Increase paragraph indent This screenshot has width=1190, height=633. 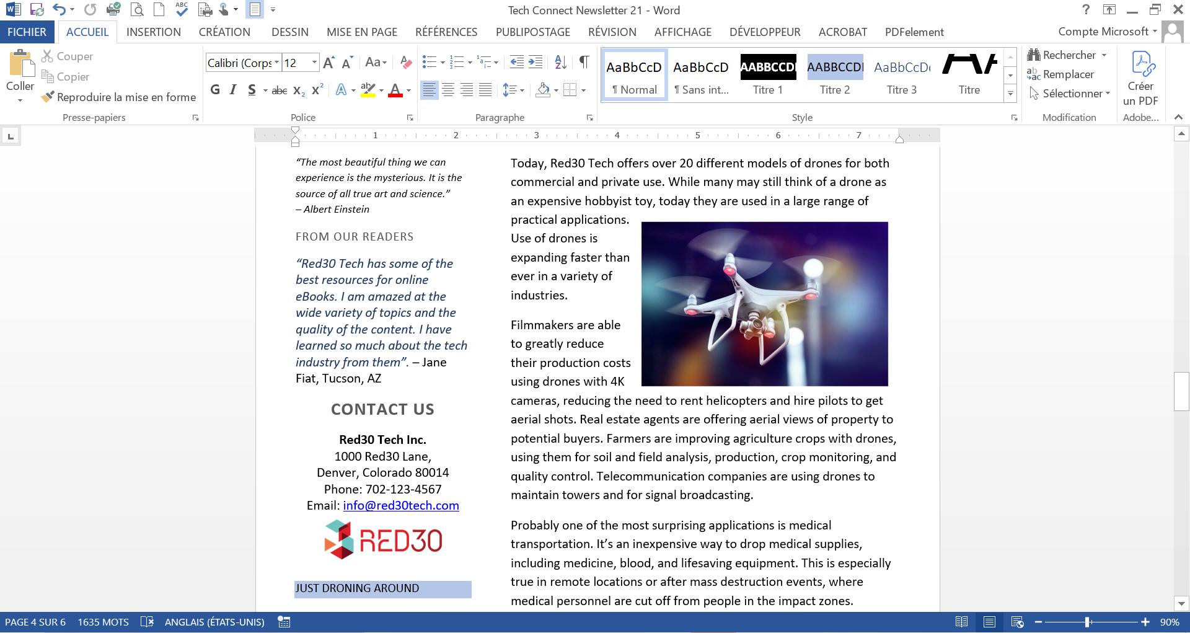tap(535, 62)
